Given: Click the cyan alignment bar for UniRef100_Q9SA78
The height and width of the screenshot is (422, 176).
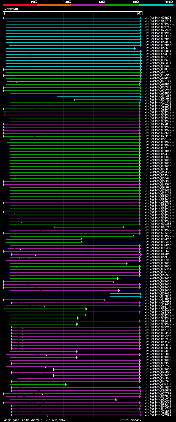Looking at the screenshot, I should (x=72, y=18).
